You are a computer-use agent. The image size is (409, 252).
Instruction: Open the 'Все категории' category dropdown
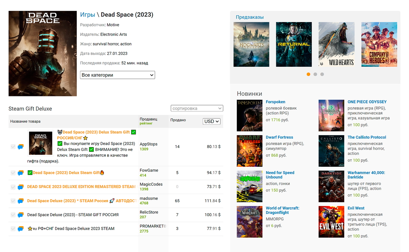click(118, 75)
